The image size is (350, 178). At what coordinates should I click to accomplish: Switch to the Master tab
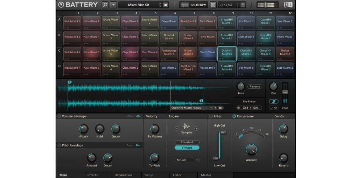point(206,175)
